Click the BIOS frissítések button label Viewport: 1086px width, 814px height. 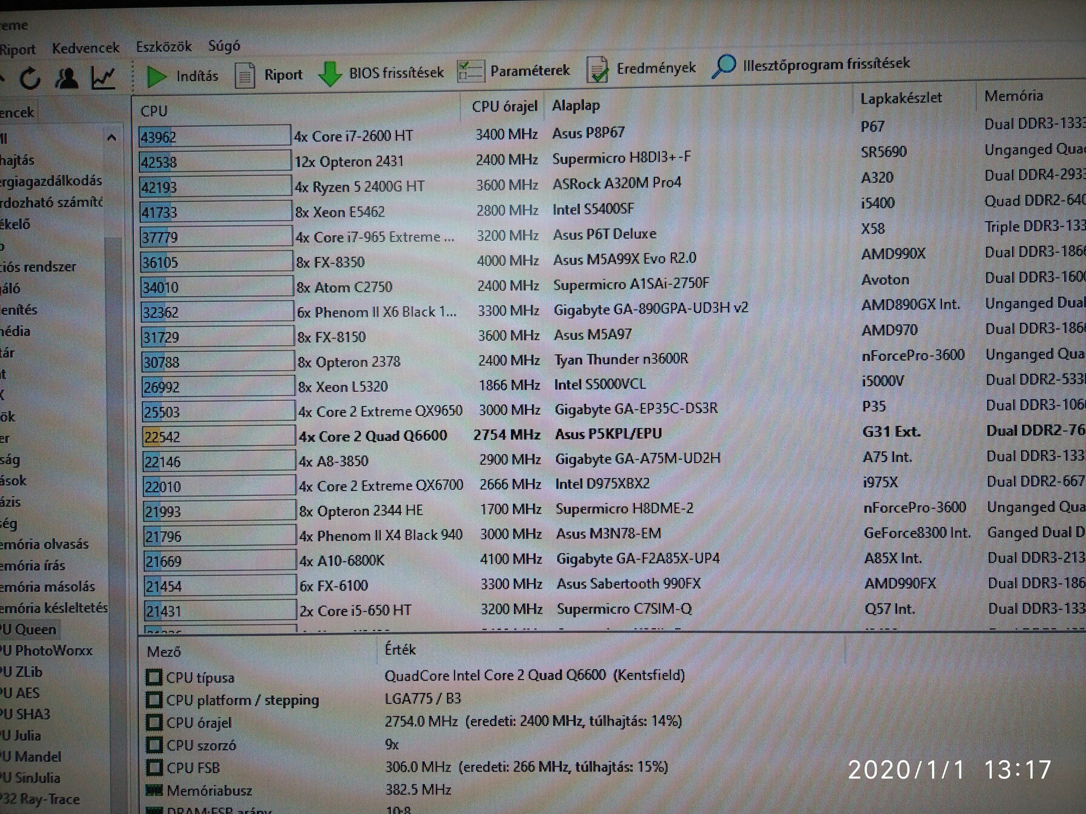397,73
